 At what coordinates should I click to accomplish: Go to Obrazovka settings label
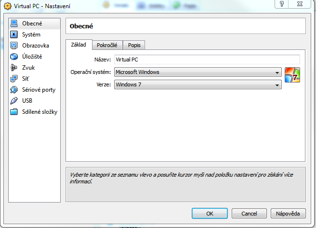click(36, 46)
